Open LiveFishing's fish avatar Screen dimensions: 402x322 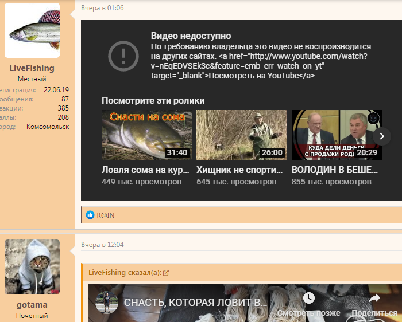[32, 31]
